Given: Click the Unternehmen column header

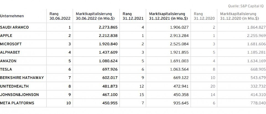Looking at the screenshot, I should (12, 16).
